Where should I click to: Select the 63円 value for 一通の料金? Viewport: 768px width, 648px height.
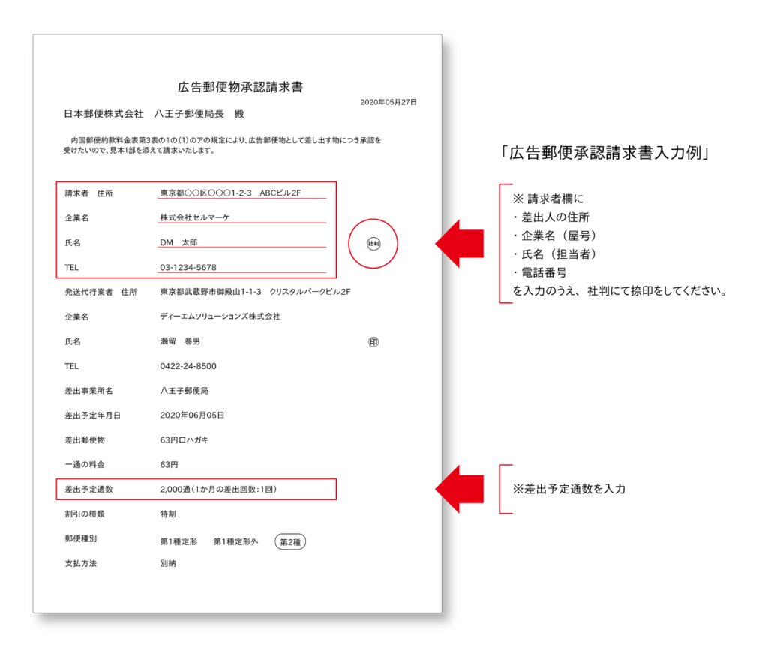169,464
